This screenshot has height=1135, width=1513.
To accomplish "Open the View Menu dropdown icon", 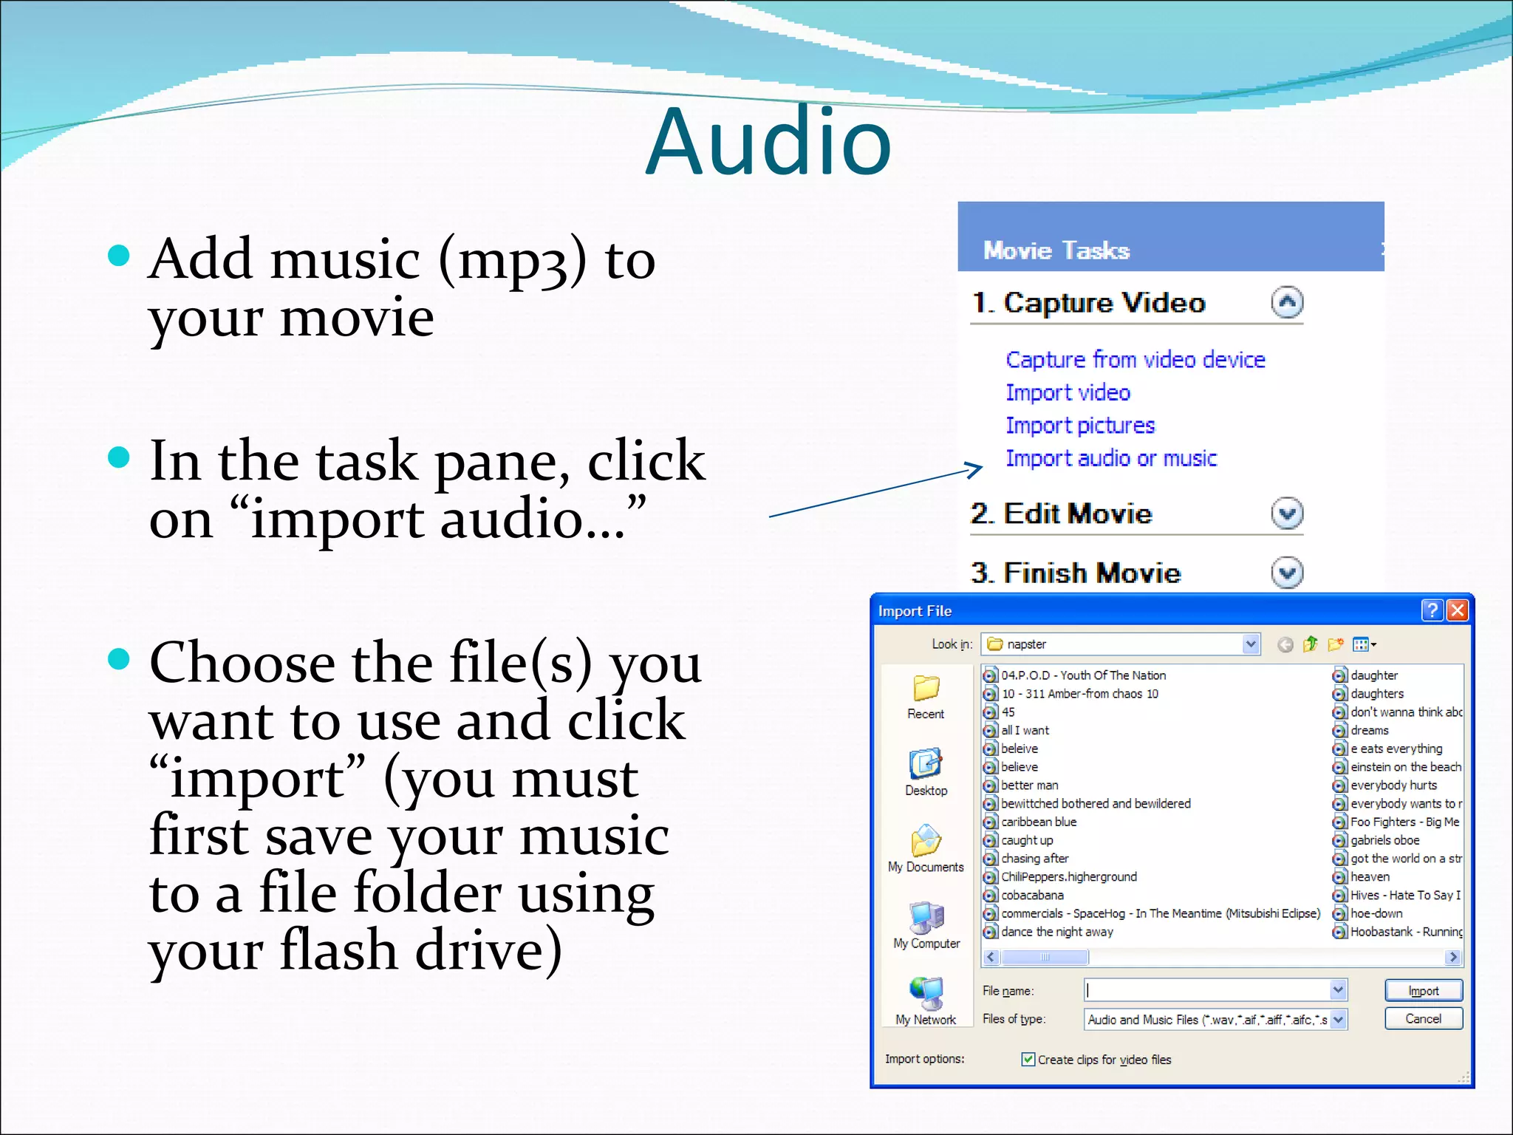I will pos(1364,644).
